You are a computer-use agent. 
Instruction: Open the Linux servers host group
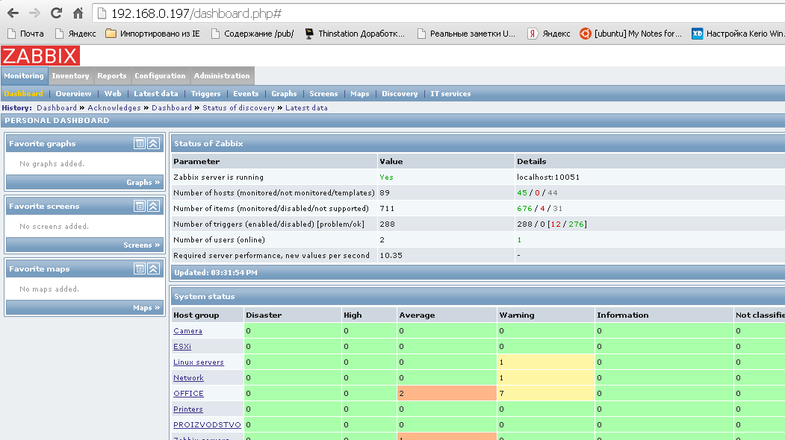point(198,362)
